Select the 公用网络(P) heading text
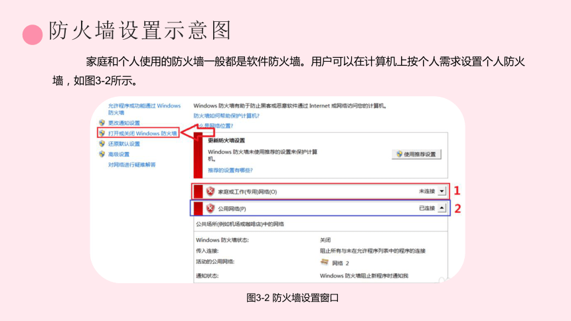Screen dimensions: 571x321 (232, 209)
